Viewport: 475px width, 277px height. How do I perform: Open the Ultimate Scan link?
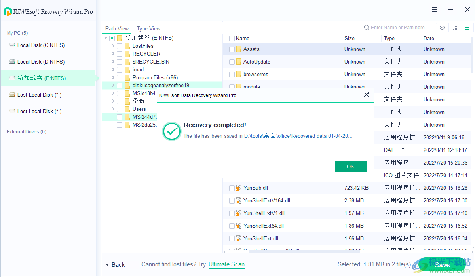pyautogui.click(x=226, y=264)
